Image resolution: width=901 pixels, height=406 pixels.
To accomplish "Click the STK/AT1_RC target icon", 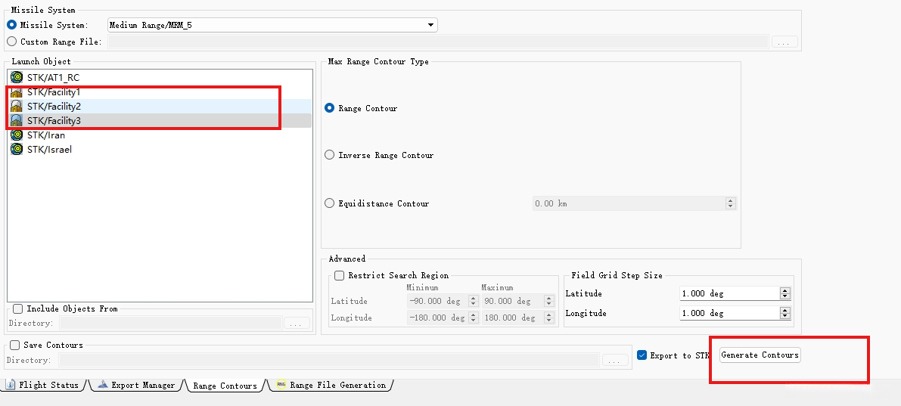I will pyautogui.click(x=17, y=77).
